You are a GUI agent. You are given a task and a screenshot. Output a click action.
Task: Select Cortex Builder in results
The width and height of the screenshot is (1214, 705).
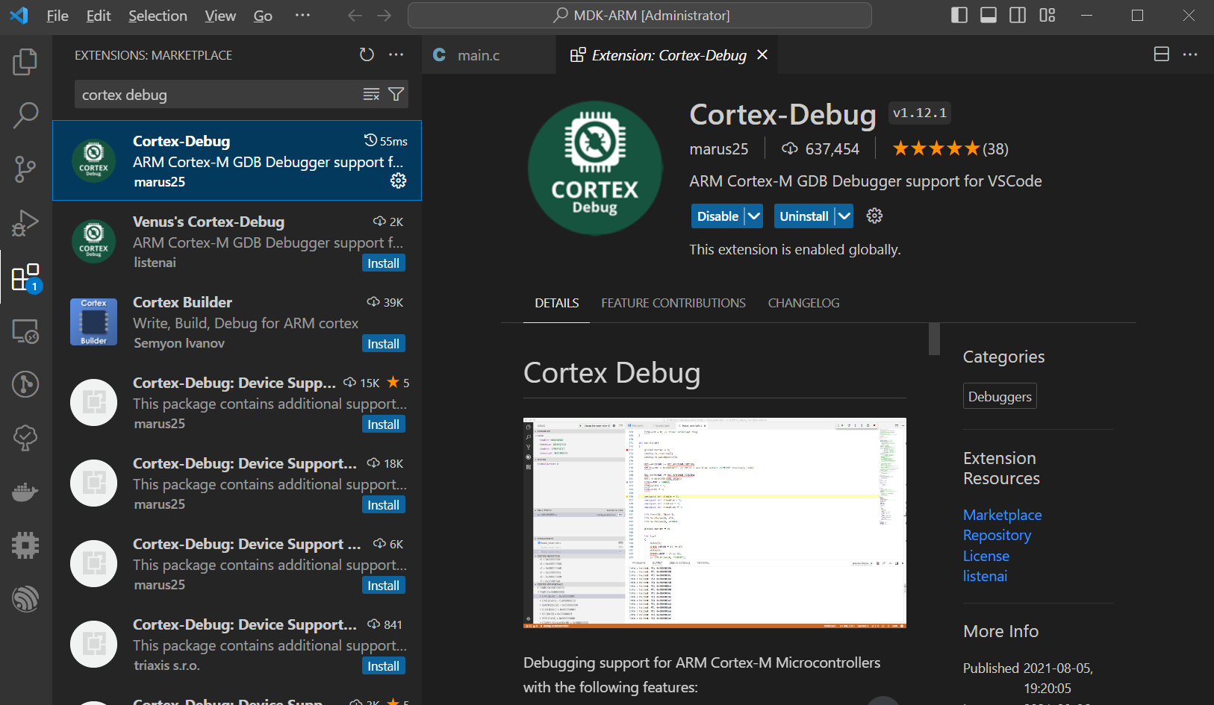237,322
